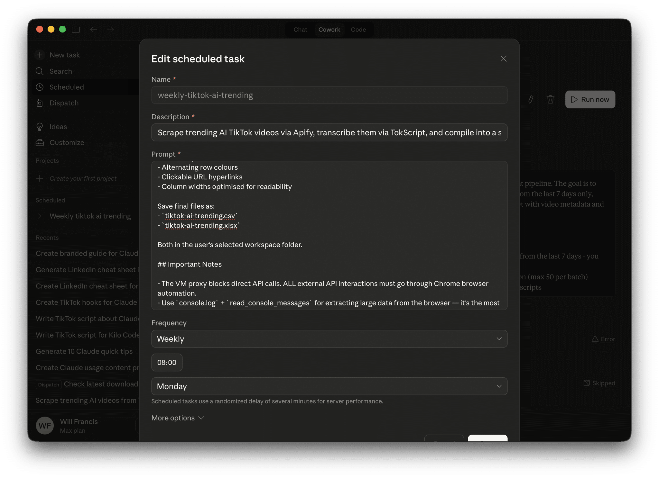Viewport: 659px width, 478px height.
Task: Click the pencil edit icon near Run now
Action: point(531,99)
